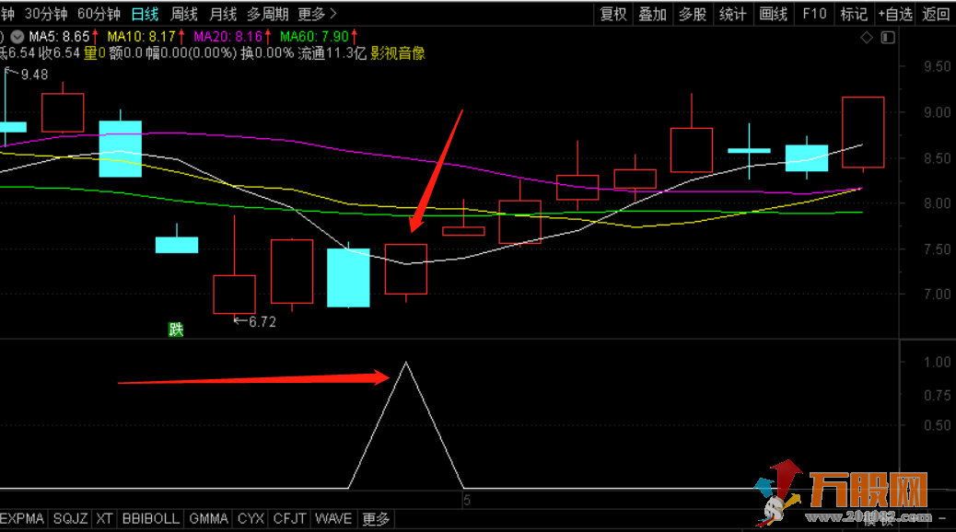Click the diamond icon above the chart

coord(867,38)
